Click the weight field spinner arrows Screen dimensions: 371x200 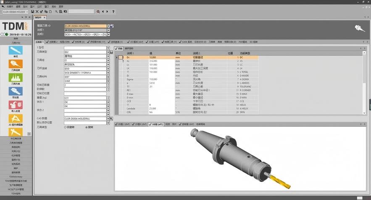(x=108, y=98)
